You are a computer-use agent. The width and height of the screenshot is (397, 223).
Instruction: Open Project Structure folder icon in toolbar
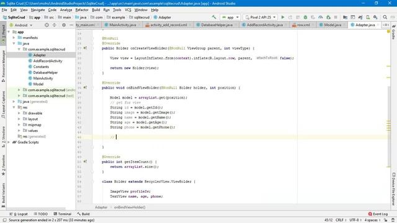345,17
